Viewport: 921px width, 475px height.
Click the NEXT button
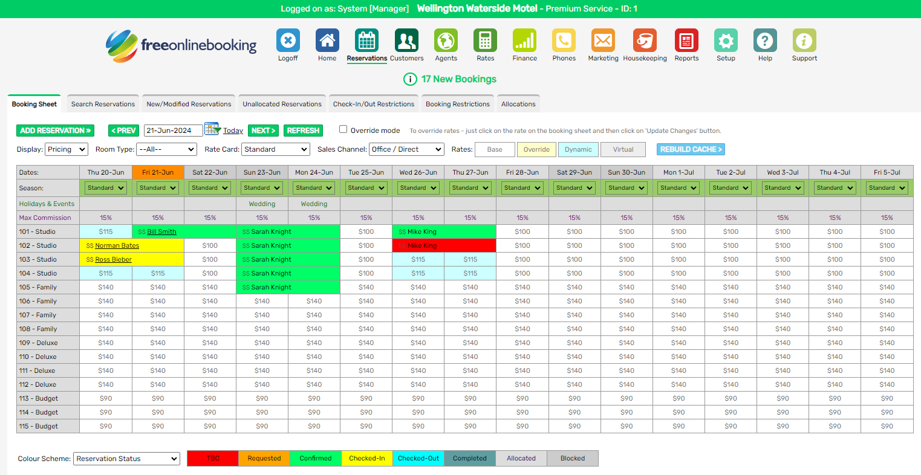(263, 131)
